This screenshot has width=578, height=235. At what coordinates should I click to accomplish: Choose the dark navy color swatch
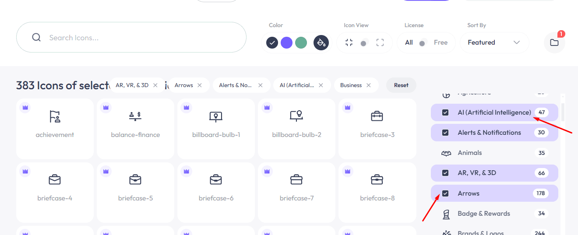(x=272, y=42)
